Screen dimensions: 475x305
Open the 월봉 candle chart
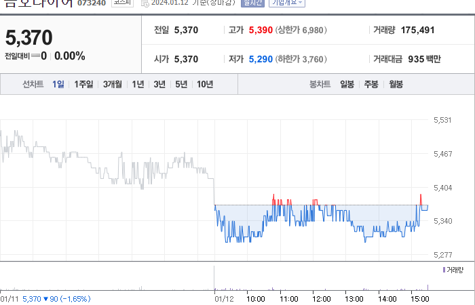click(x=396, y=84)
